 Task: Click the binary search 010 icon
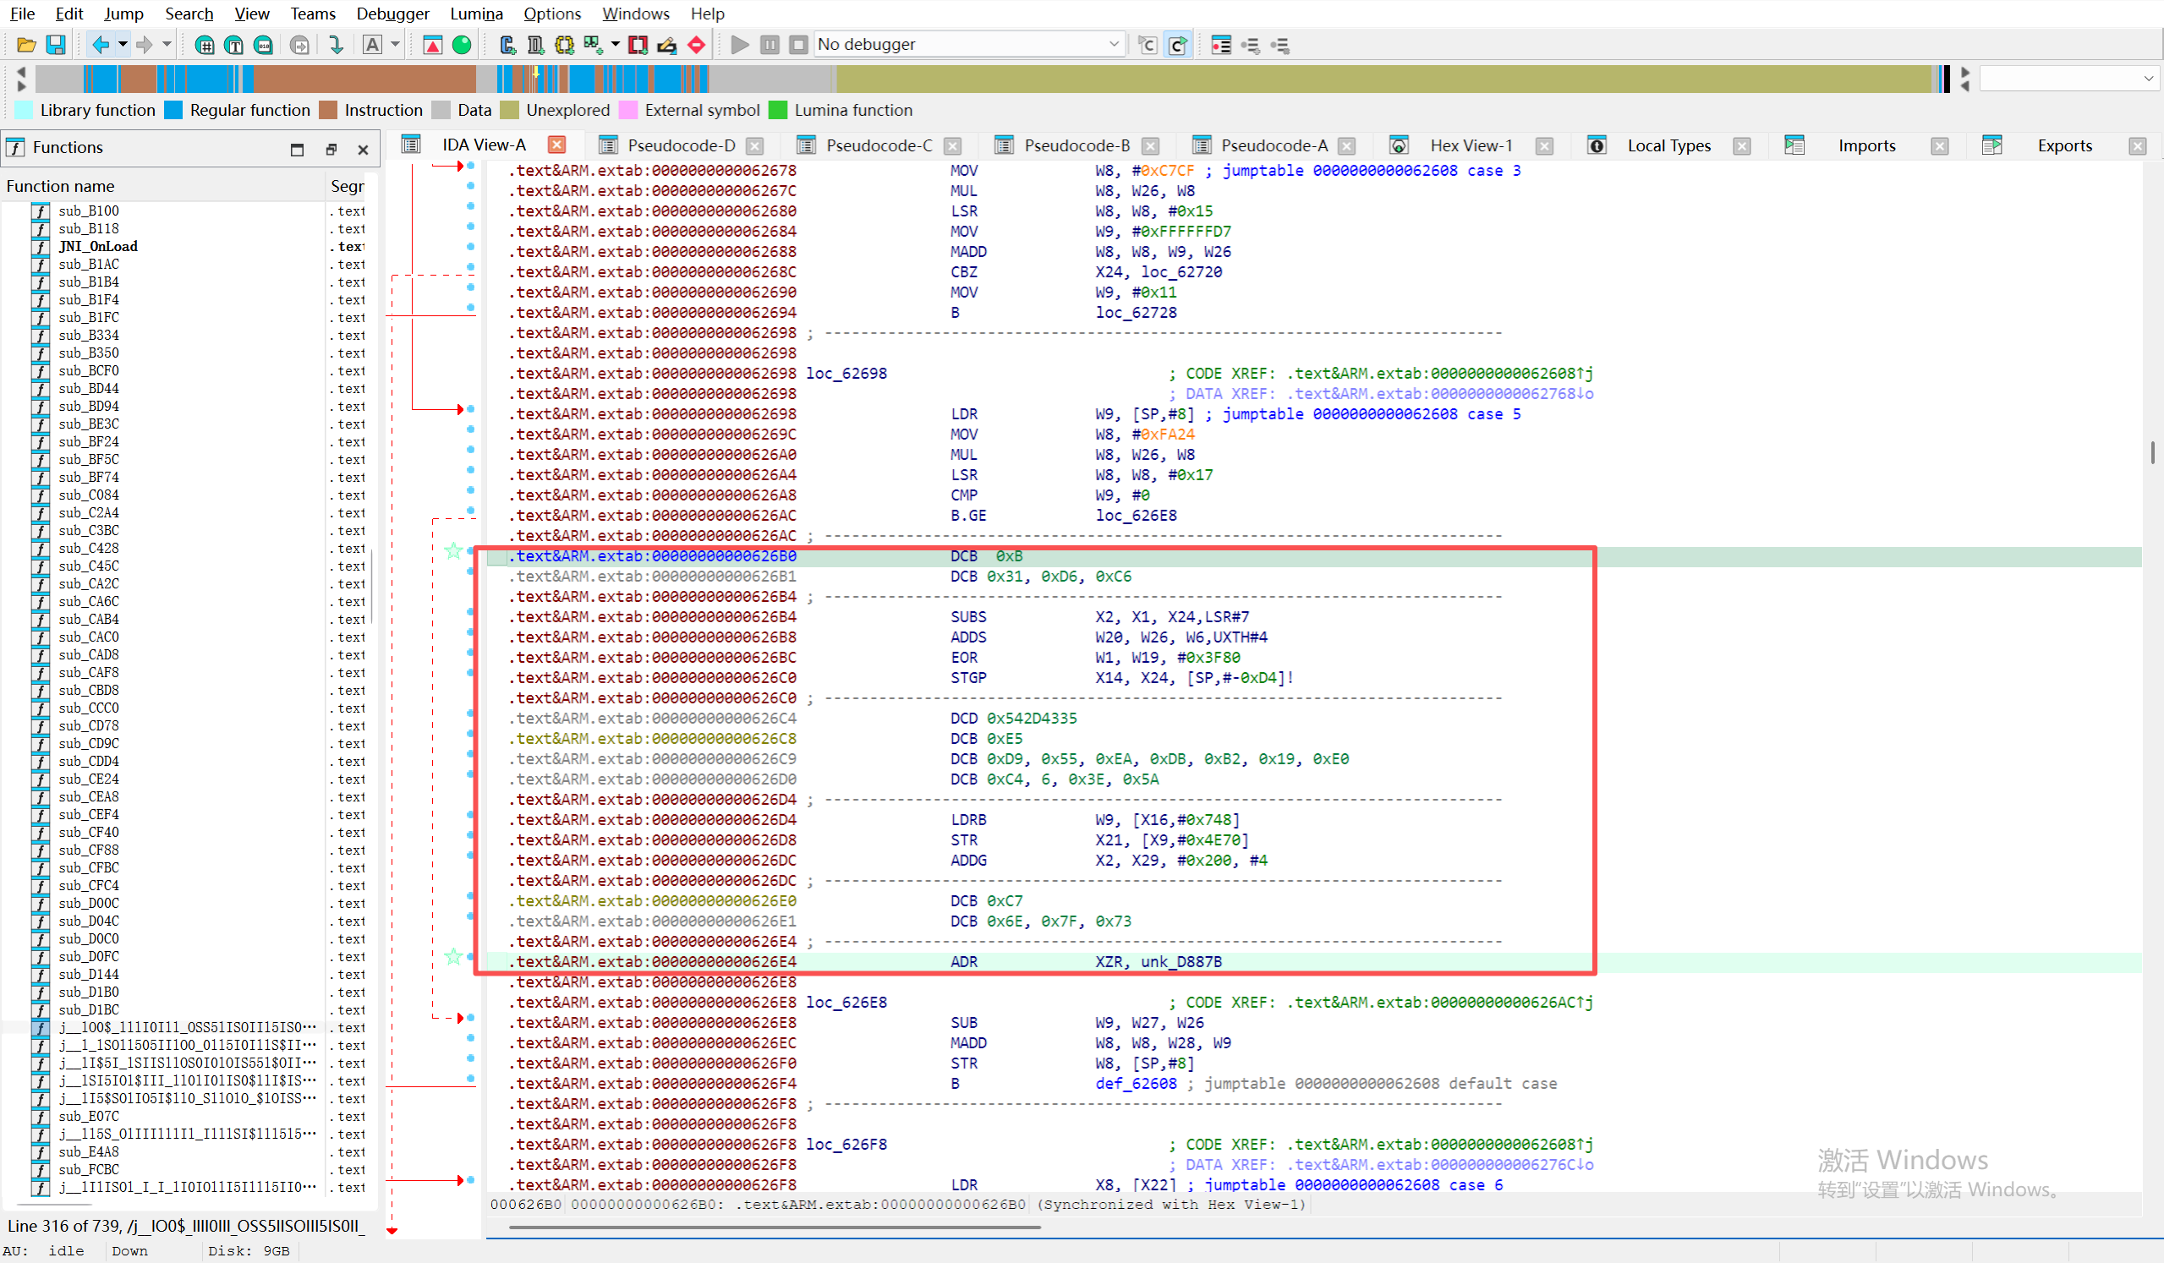click(264, 45)
